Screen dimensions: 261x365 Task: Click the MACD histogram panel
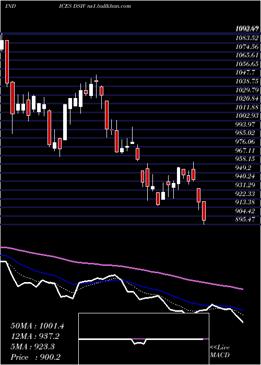pyautogui.click(x=144, y=339)
